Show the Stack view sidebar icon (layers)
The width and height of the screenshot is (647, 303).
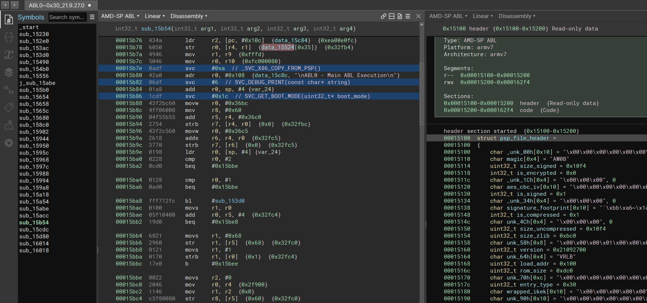[8, 72]
